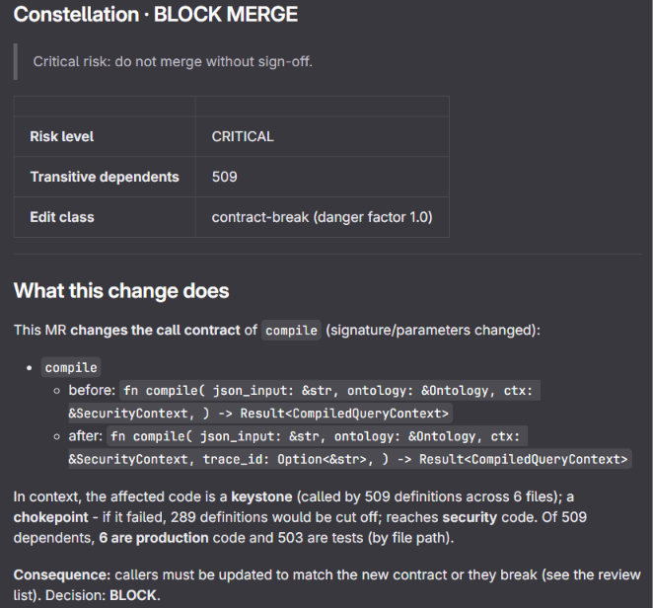Click the 6 are production bold text
Screen dimensions: 653x608
154,538
